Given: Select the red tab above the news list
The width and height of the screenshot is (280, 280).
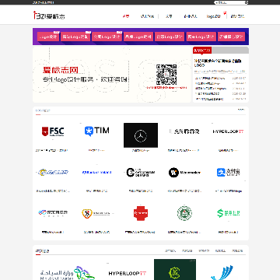Looking at the screenshot, I should (x=202, y=50).
